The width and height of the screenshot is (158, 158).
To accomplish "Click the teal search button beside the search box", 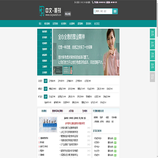I will coord(115,11).
